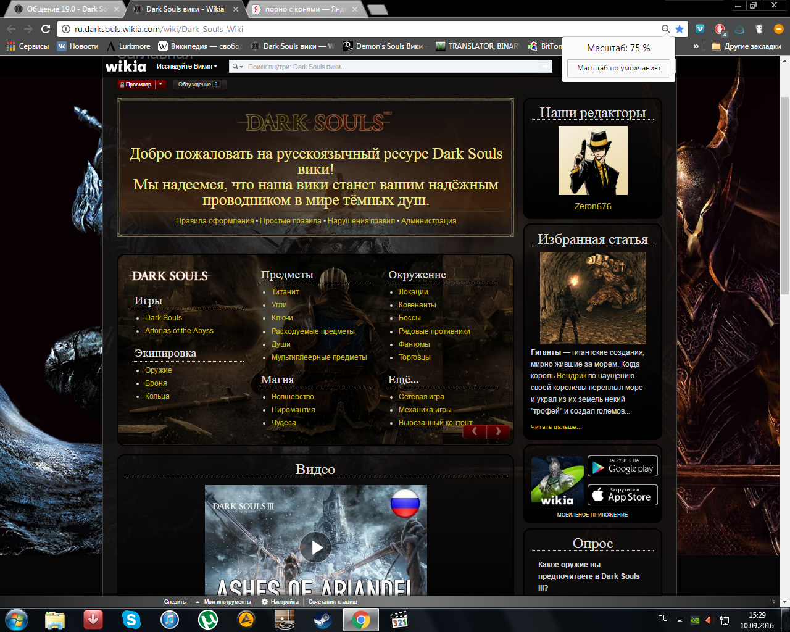The width and height of the screenshot is (790, 632).
Task: Open the VK Новости bookmark
Action: [x=78, y=46]
